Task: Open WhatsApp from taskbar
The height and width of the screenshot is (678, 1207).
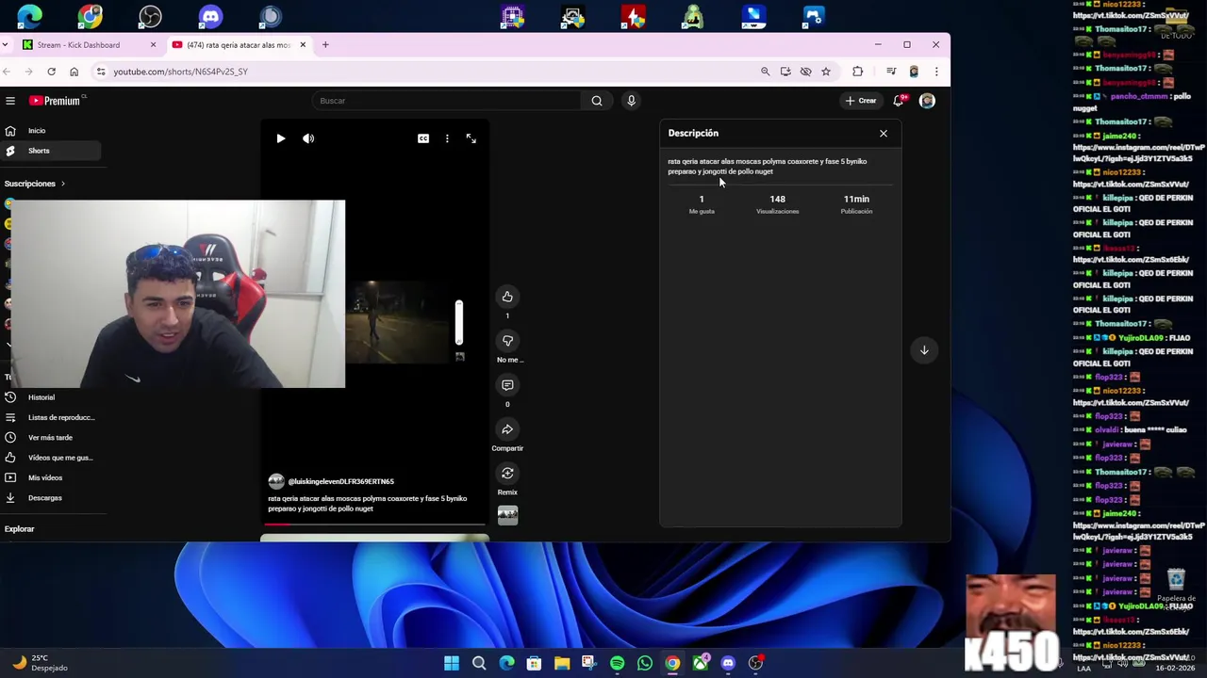Action: (x=645, y=663)
